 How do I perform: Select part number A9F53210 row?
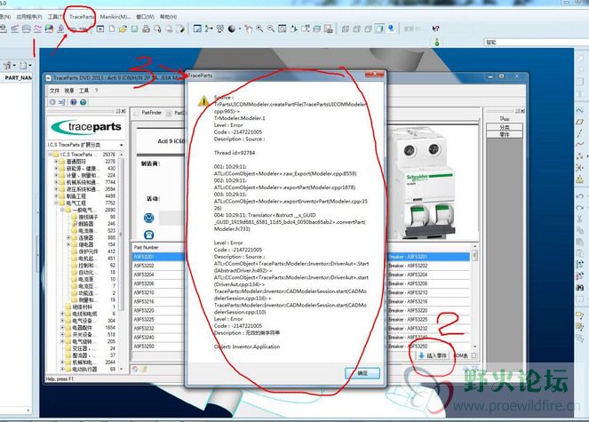point(158,292)
